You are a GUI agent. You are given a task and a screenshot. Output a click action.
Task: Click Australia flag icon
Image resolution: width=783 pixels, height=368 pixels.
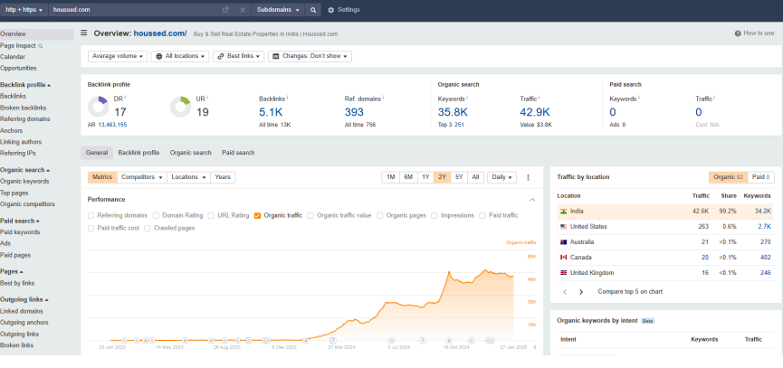coord(563,242)
